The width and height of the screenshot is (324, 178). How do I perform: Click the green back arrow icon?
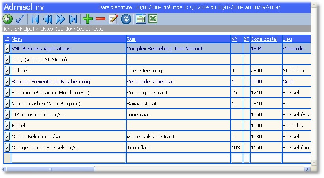(7, 19)
